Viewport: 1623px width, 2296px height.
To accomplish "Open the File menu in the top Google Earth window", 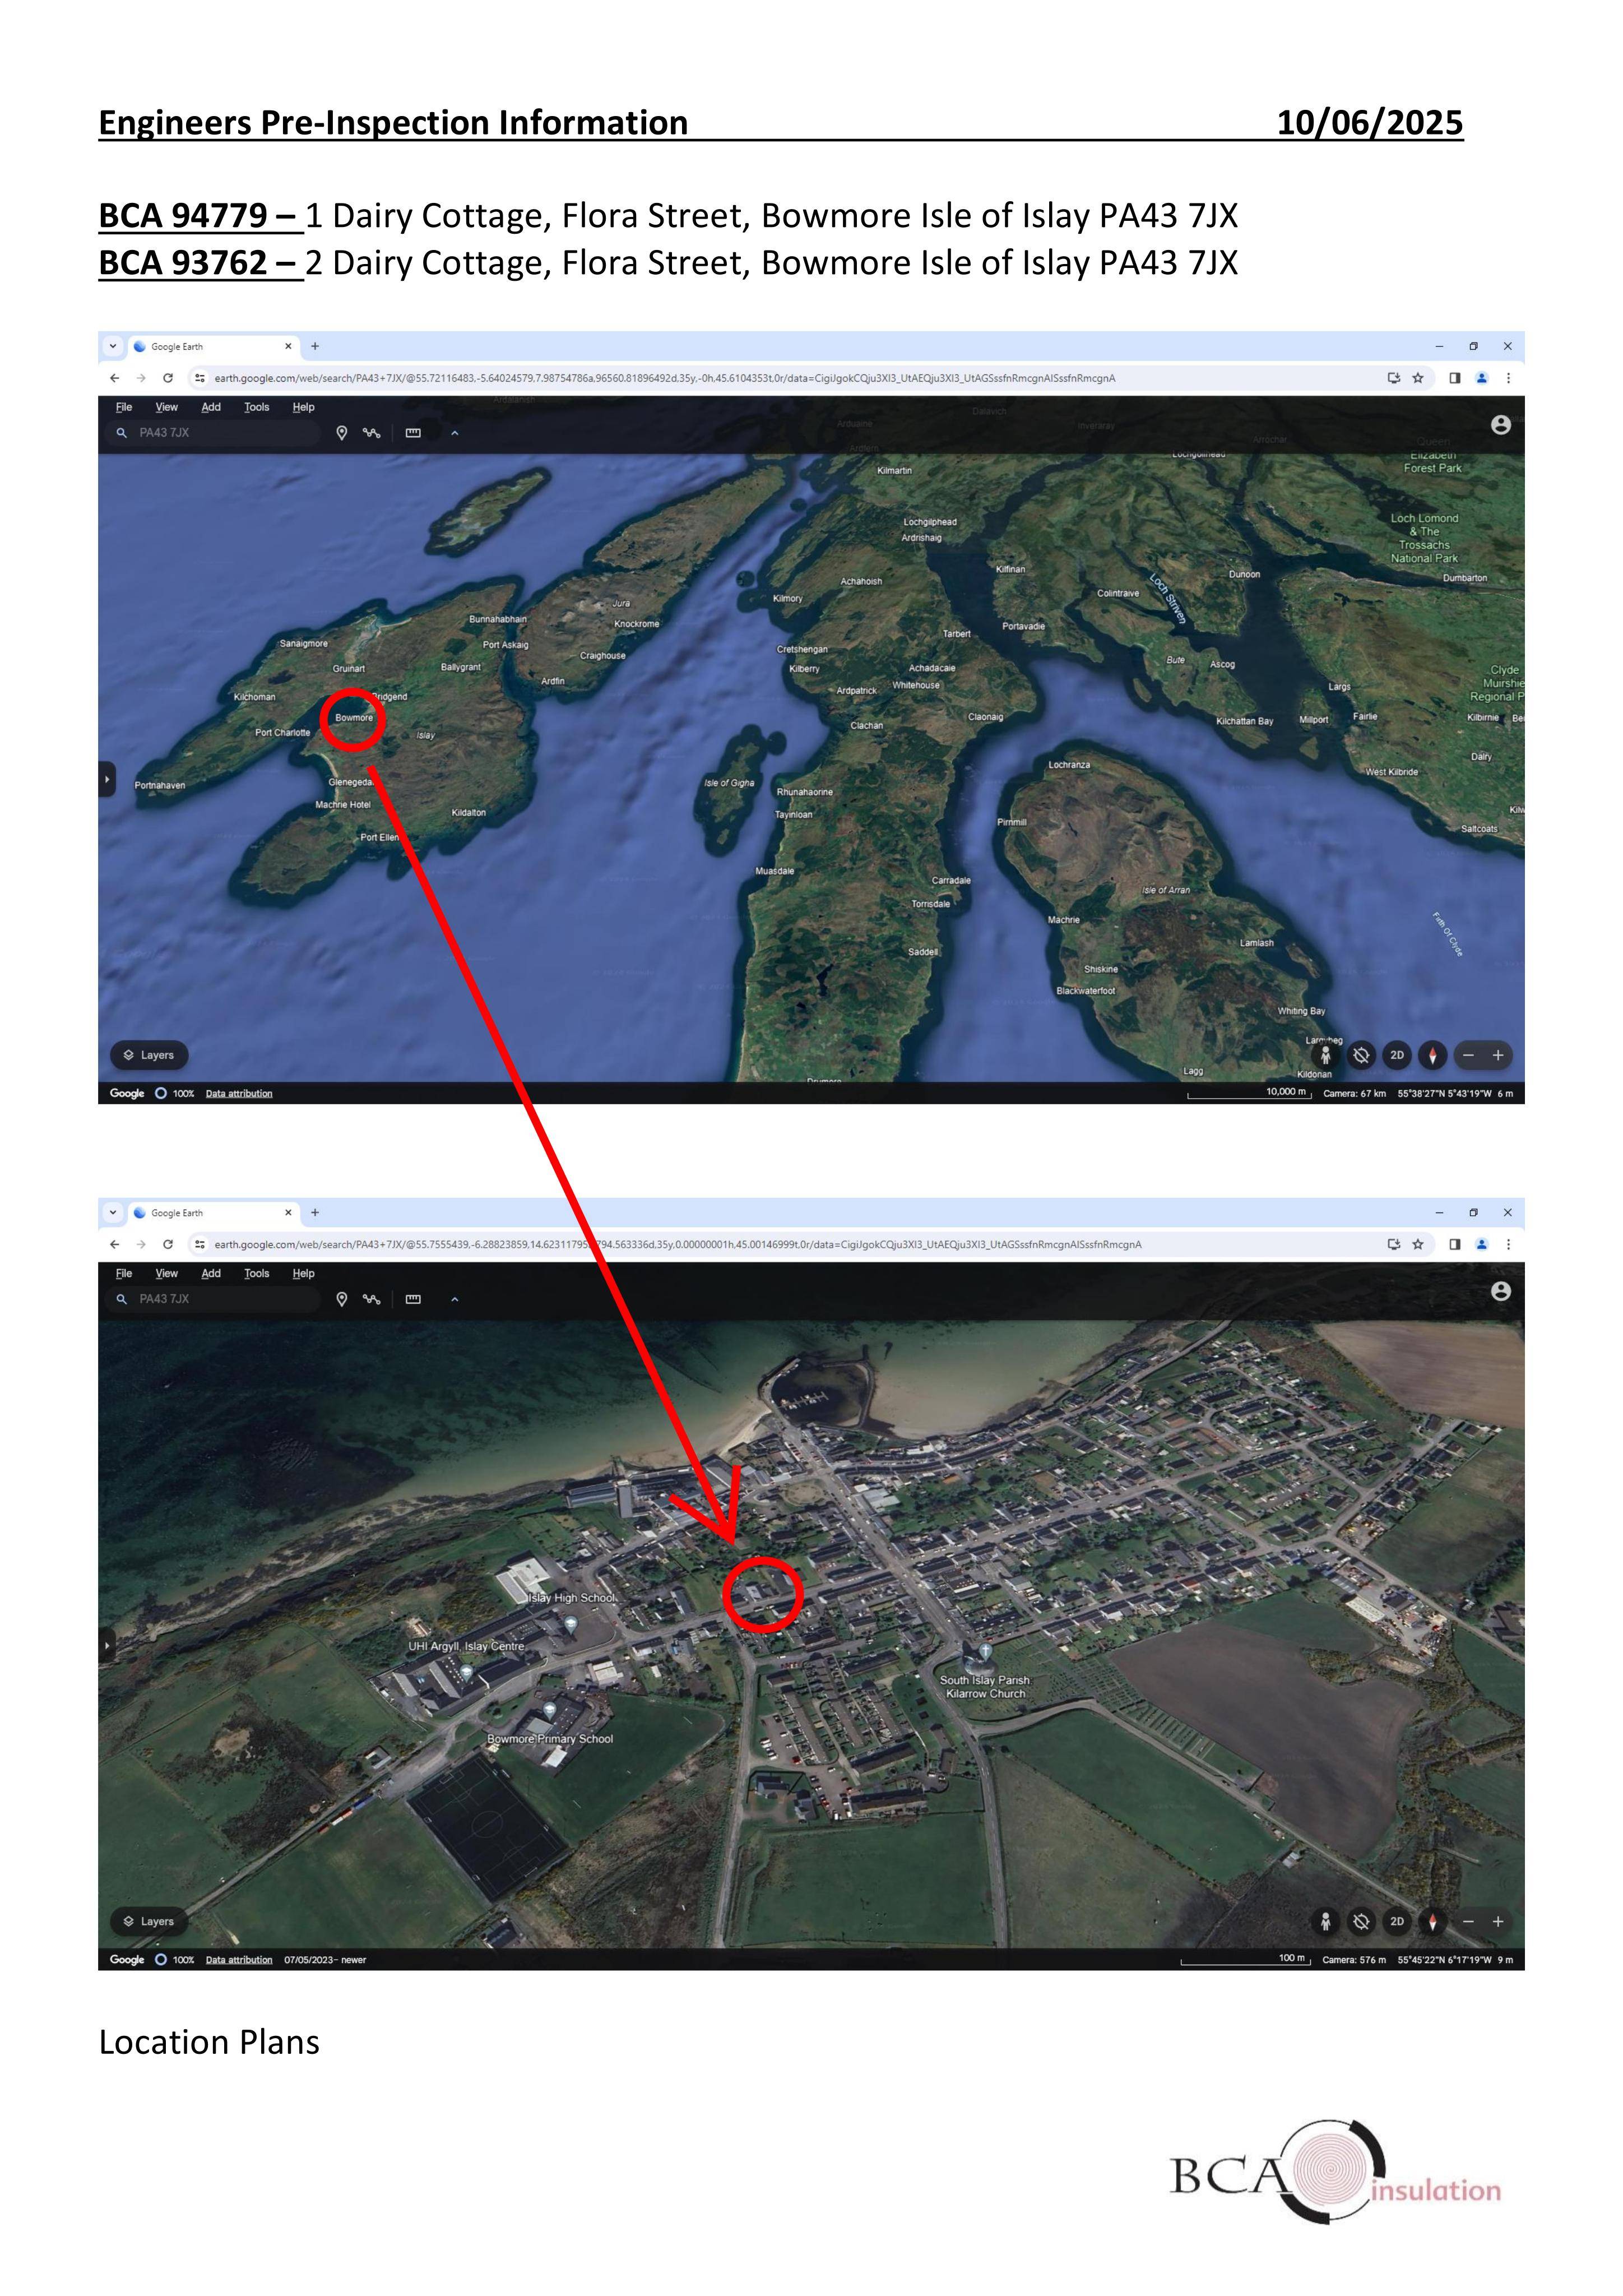I will (x=124, y=407).
